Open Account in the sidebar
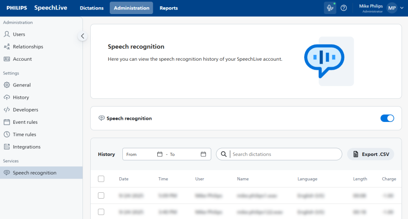 coord(41,59)
